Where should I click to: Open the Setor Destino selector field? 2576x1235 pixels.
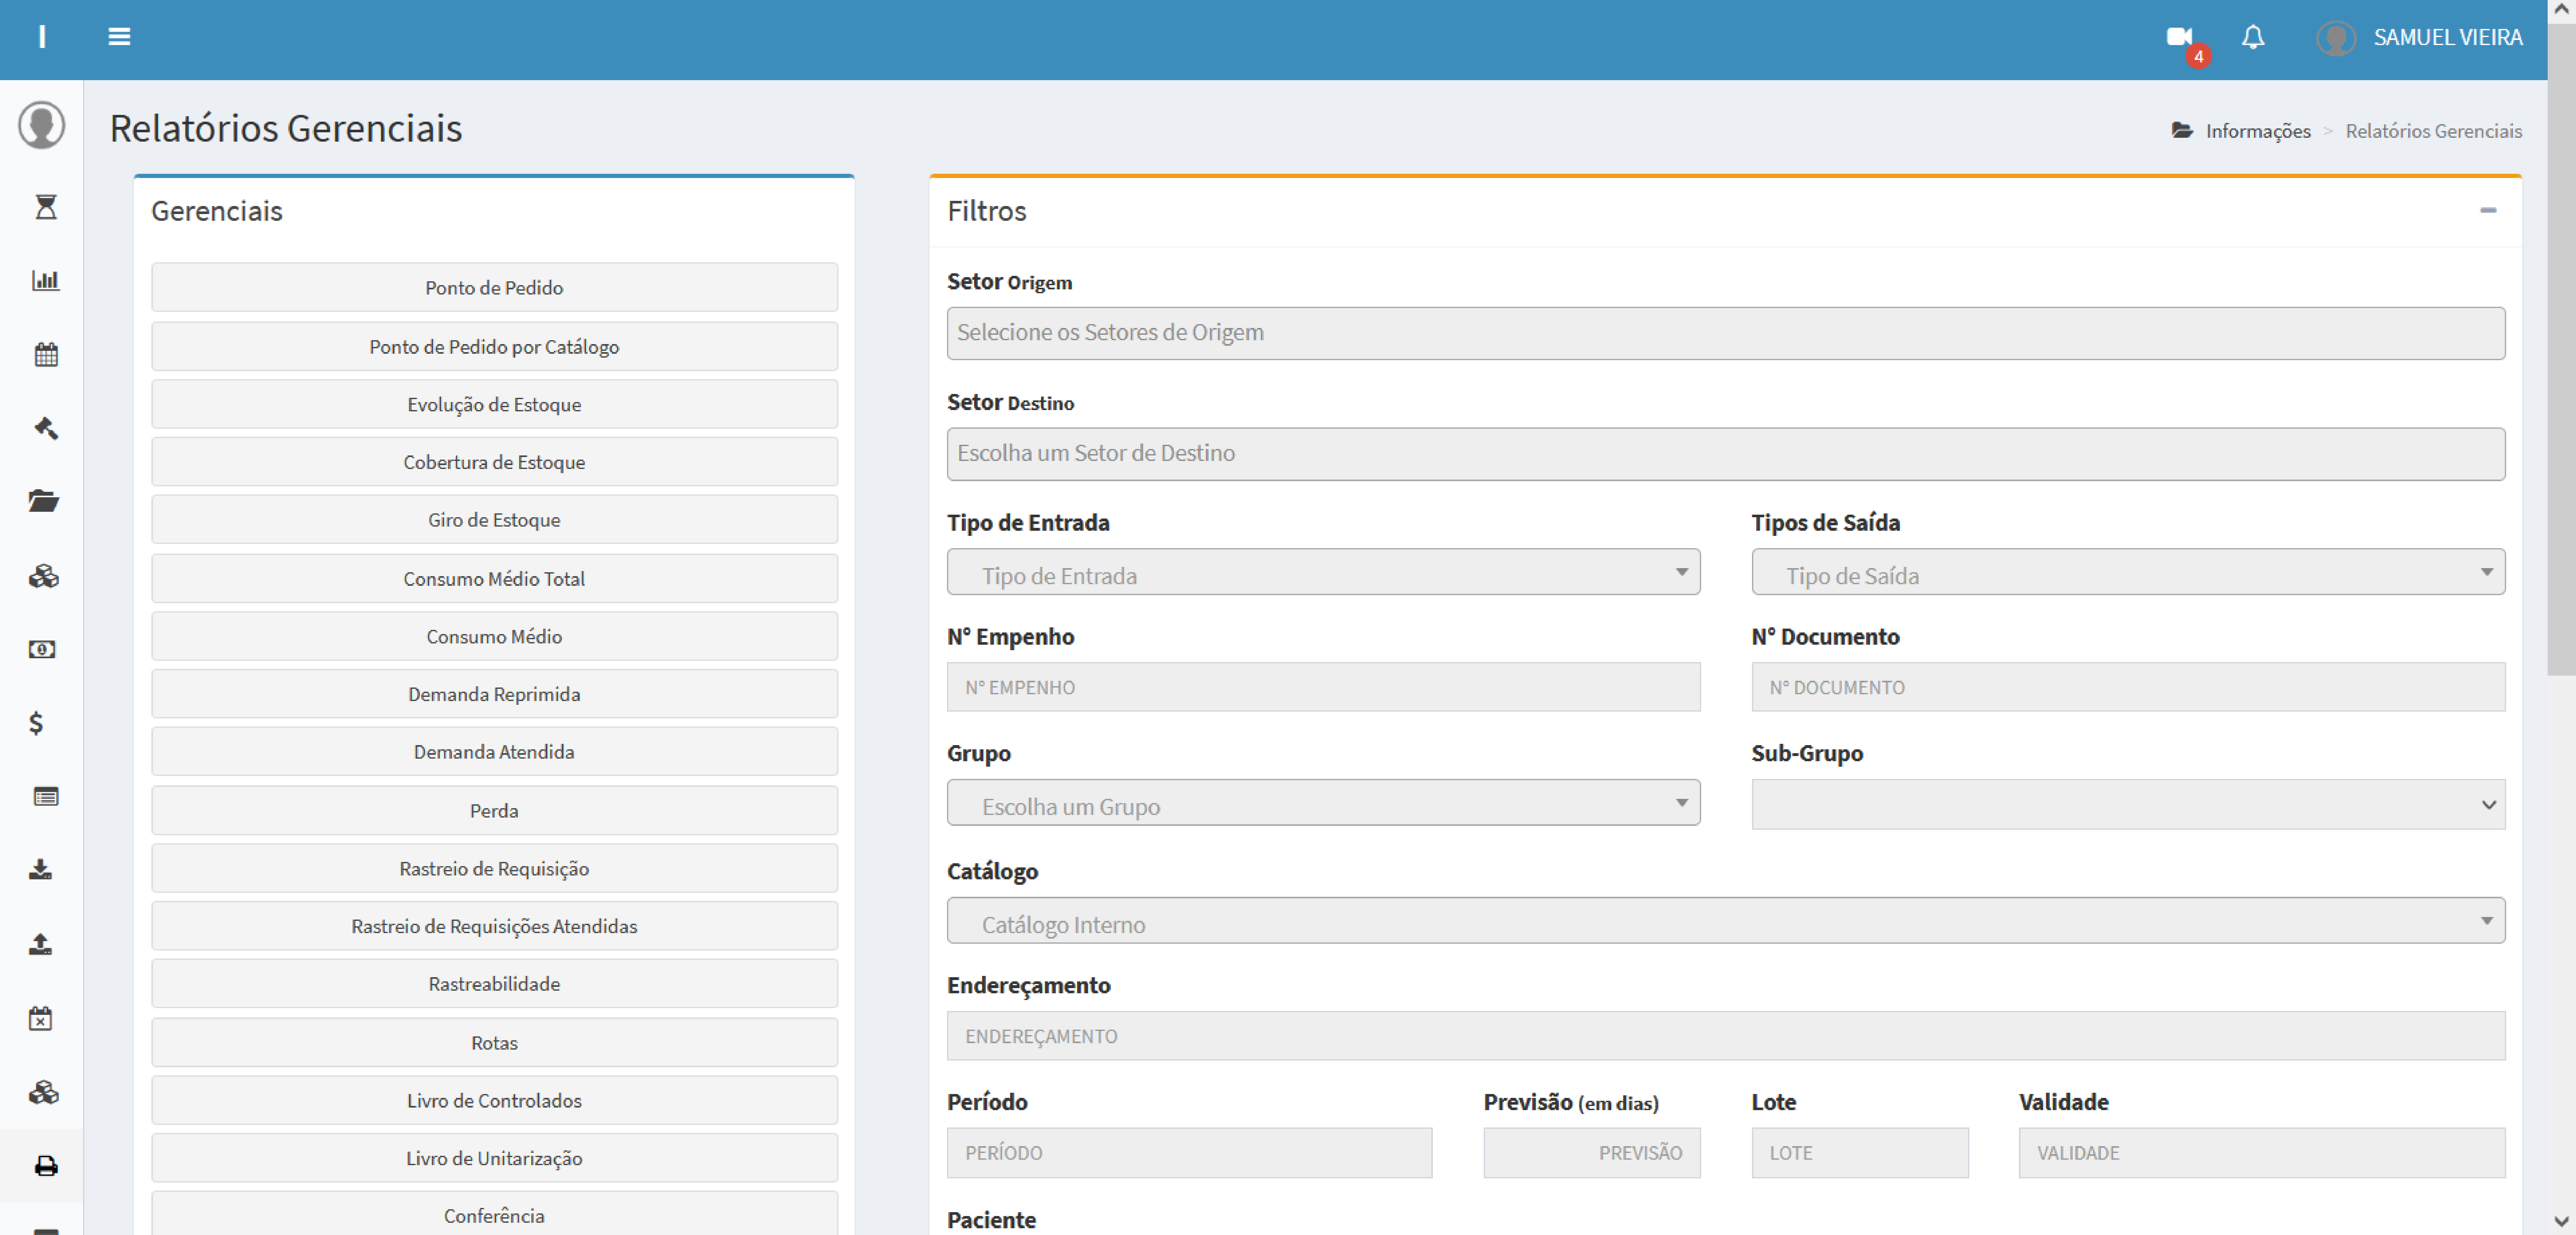[x=1726, y=454]
